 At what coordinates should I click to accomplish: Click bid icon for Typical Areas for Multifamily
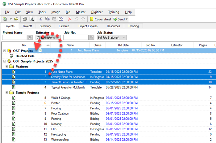coord(14,87)
